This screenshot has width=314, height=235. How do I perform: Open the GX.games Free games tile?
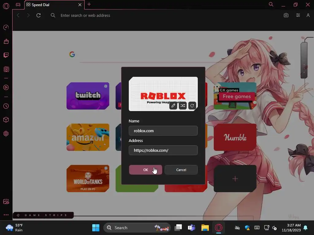tap(235, 96)
